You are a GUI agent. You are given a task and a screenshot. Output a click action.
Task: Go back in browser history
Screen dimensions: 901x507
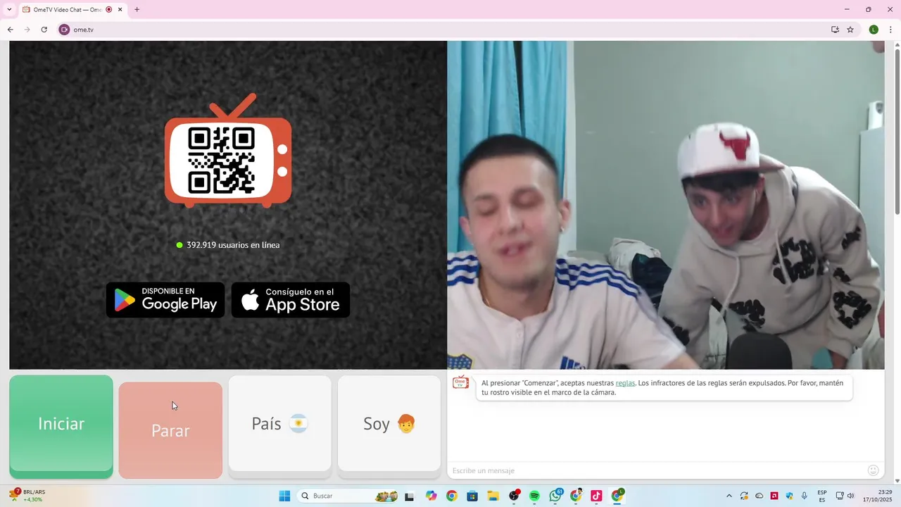point(10,30)
